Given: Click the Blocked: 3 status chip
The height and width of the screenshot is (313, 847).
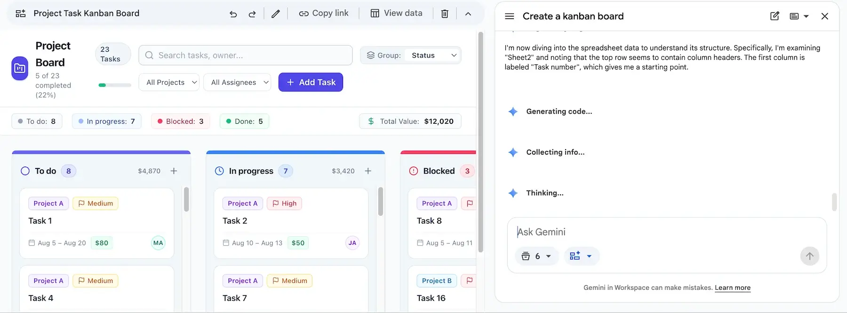Looking at the screenshot, I should [180, 121].
